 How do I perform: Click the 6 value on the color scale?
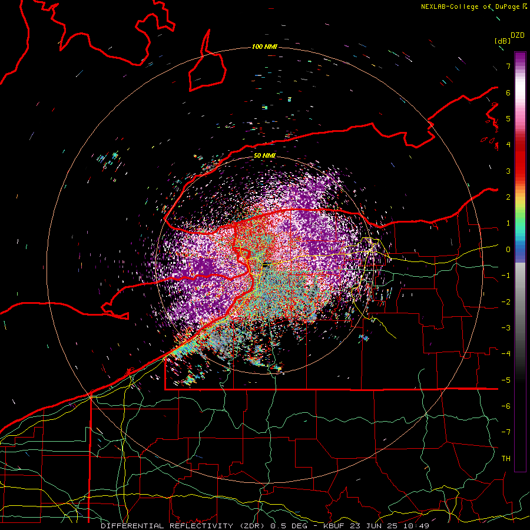(508, 92)
